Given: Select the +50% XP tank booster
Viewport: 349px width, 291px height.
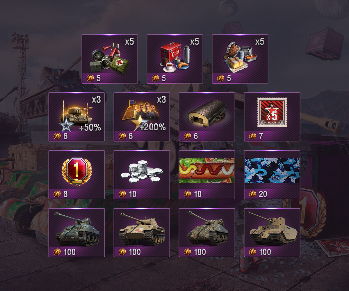Looking at the screenshot, I should pyautogui.click(x=76, y=117).
